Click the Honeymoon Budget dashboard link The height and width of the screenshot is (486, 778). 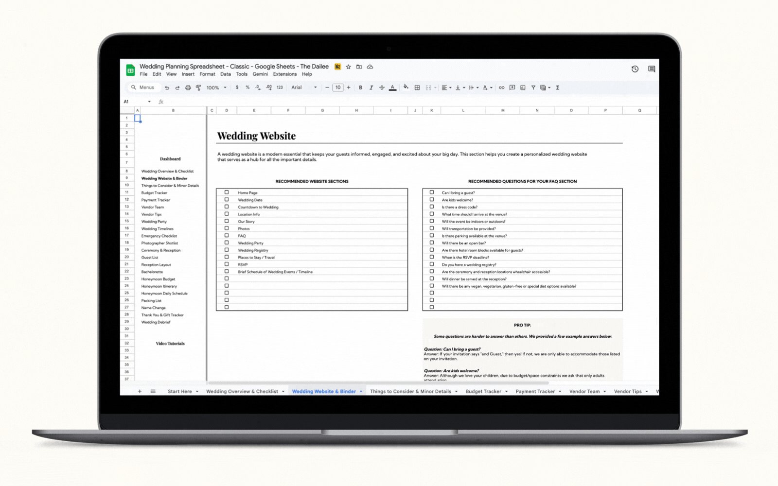coord(158,279)
